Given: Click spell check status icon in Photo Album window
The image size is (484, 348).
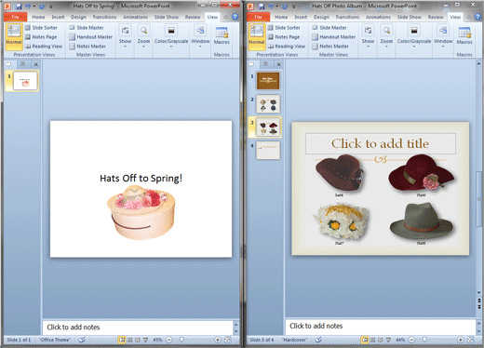Looking at the screenshot, I should coord(318,340).
